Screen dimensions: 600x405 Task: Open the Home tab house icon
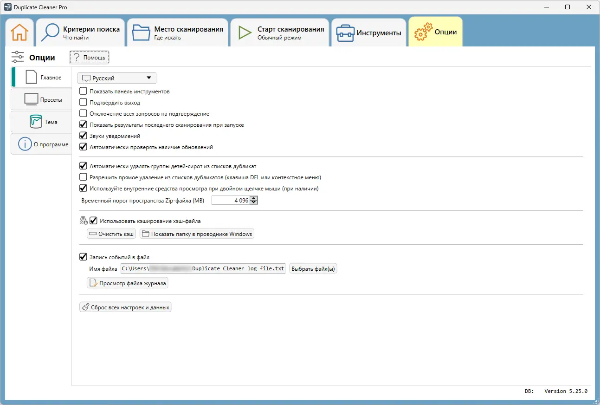[x=19, y=33]
